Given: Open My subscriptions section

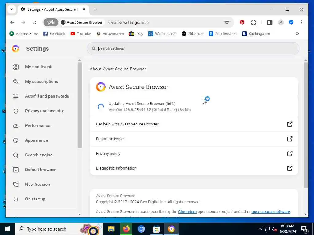Looking at the screenshot, I should pyautogui.click(x=41, y=81).
